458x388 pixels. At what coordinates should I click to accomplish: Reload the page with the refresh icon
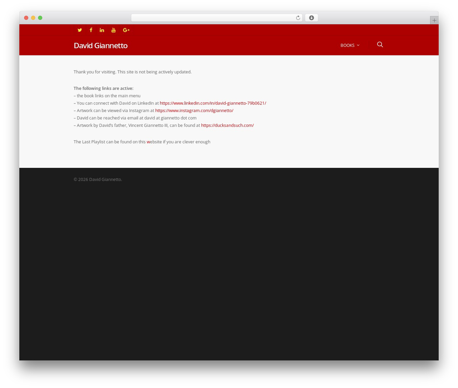[298, 18]
